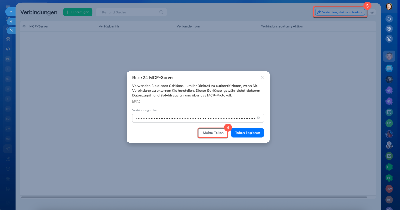Close the slider panel with X tab
400x210 pixels.
tap(11, 12)
